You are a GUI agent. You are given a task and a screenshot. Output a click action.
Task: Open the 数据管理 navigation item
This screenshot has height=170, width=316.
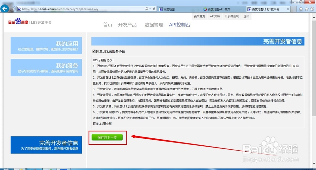click(x=154, y=25)
